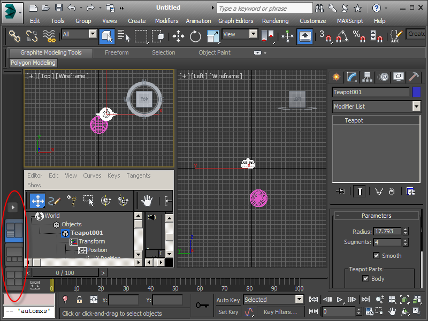The image size is (428, 321).
Task: Click the Select and Link chain icon
Action: [x=14, y=36]
